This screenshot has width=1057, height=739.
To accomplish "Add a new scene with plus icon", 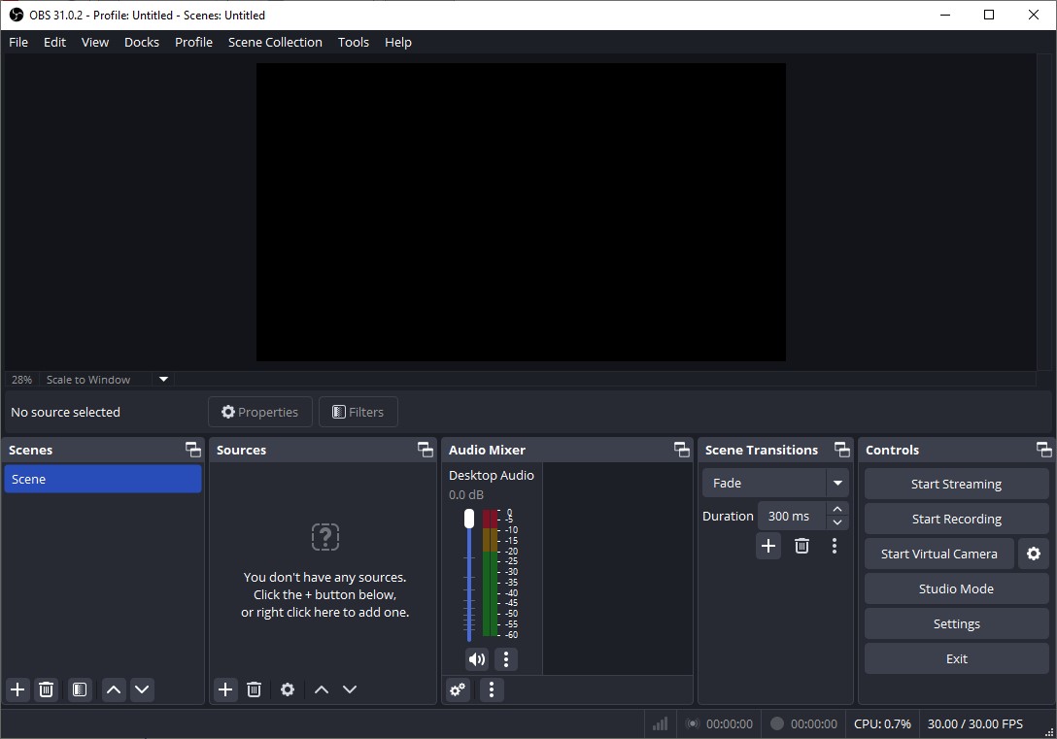I will pos(17,689).
